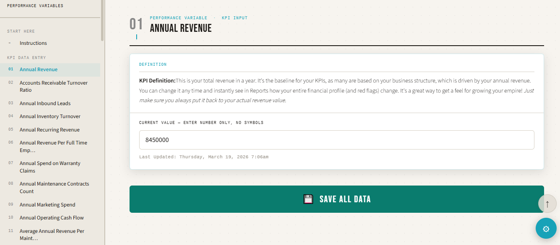This screenshot has width=560, height=245.
Task: Click the scroll-to-top arrow button
Action: (547, 204)
